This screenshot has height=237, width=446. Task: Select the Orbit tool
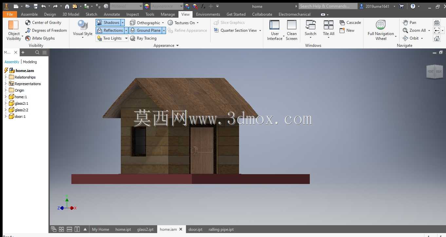pyautogui.click(x=411, y=38)
